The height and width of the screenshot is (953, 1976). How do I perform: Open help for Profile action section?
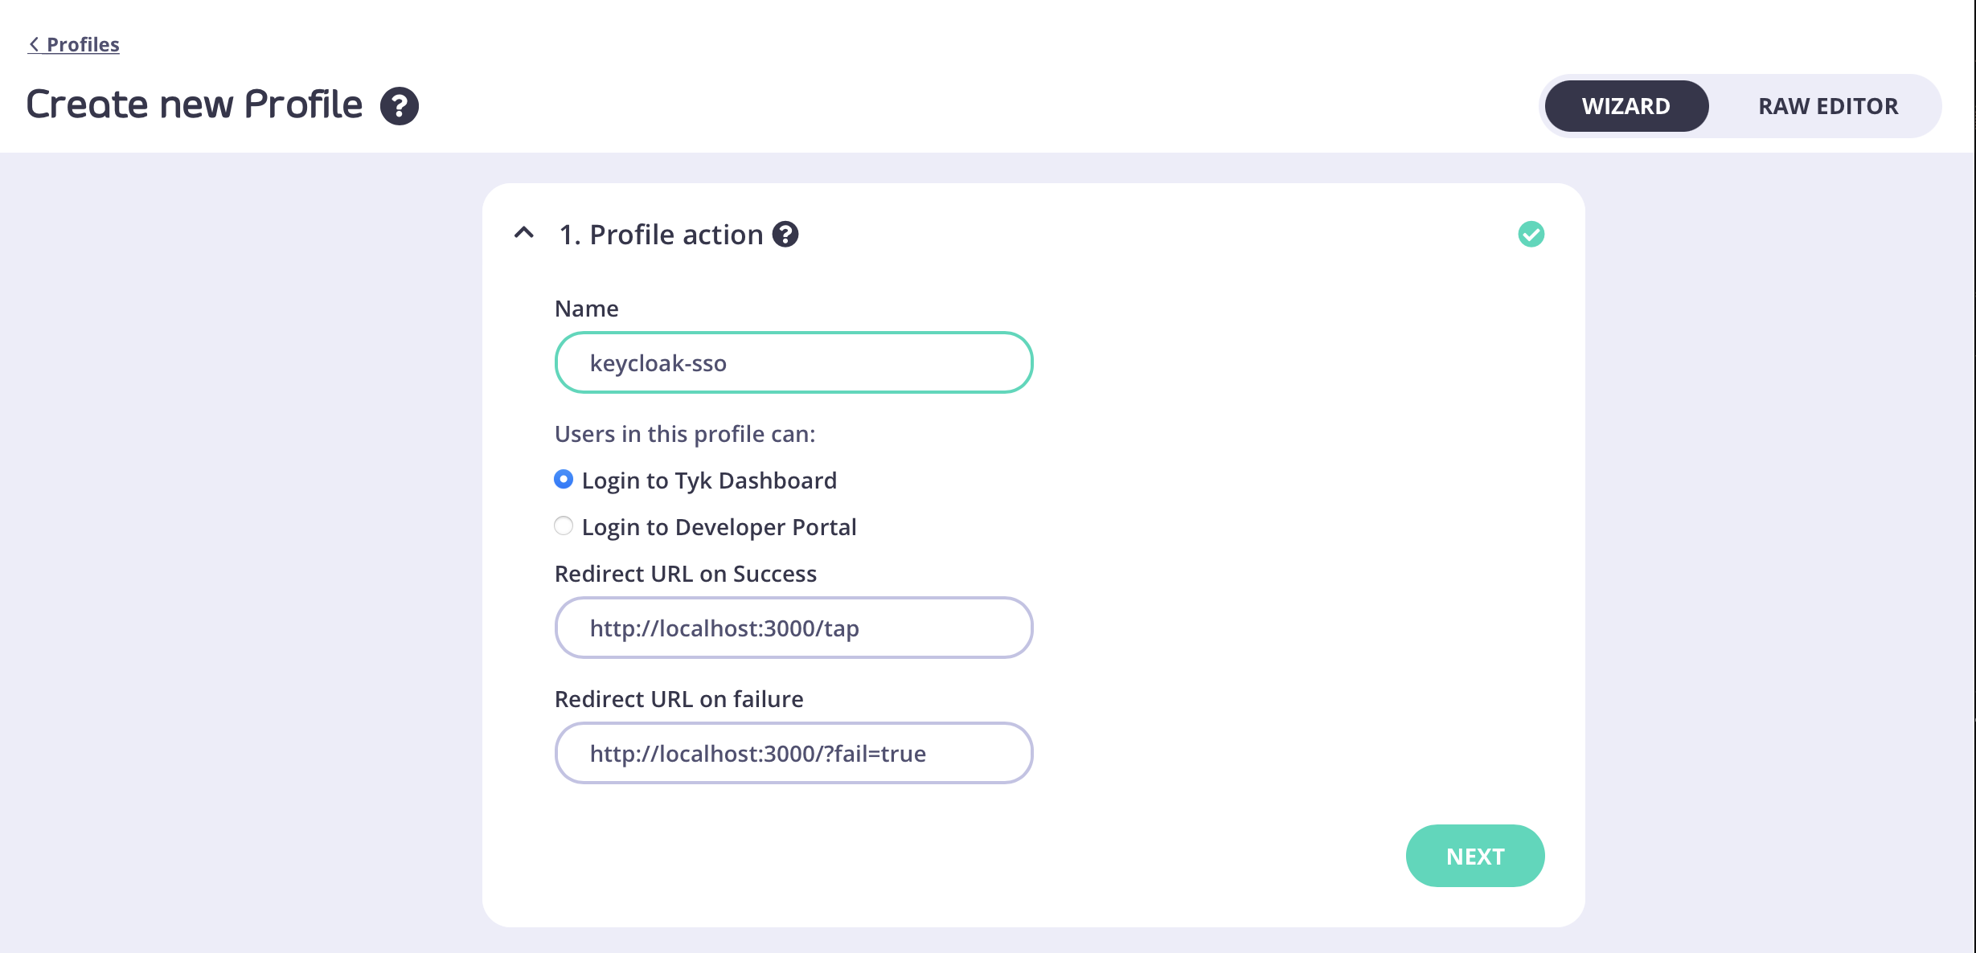[x=786, y=234]
